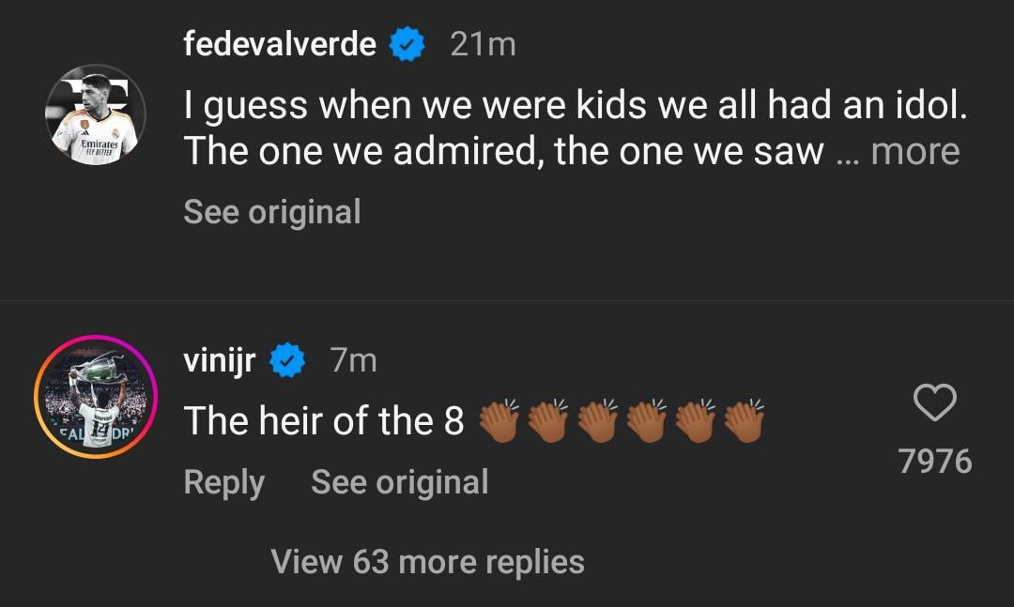Image resolution: width=1014 pixels, height=607 pixels.
Task: Like vinijr's comment with the heart icon
Action: pos(934,403)
